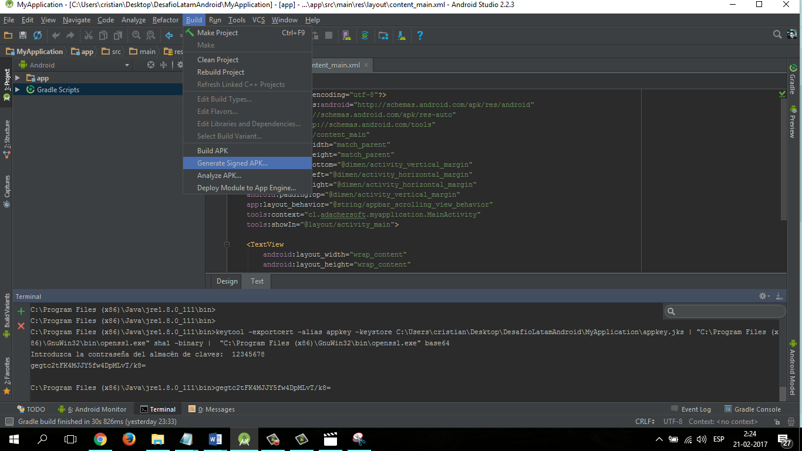Open the Android Monitor tool window
This screenshot has height=451, width=802.
[x=92, y=409]
